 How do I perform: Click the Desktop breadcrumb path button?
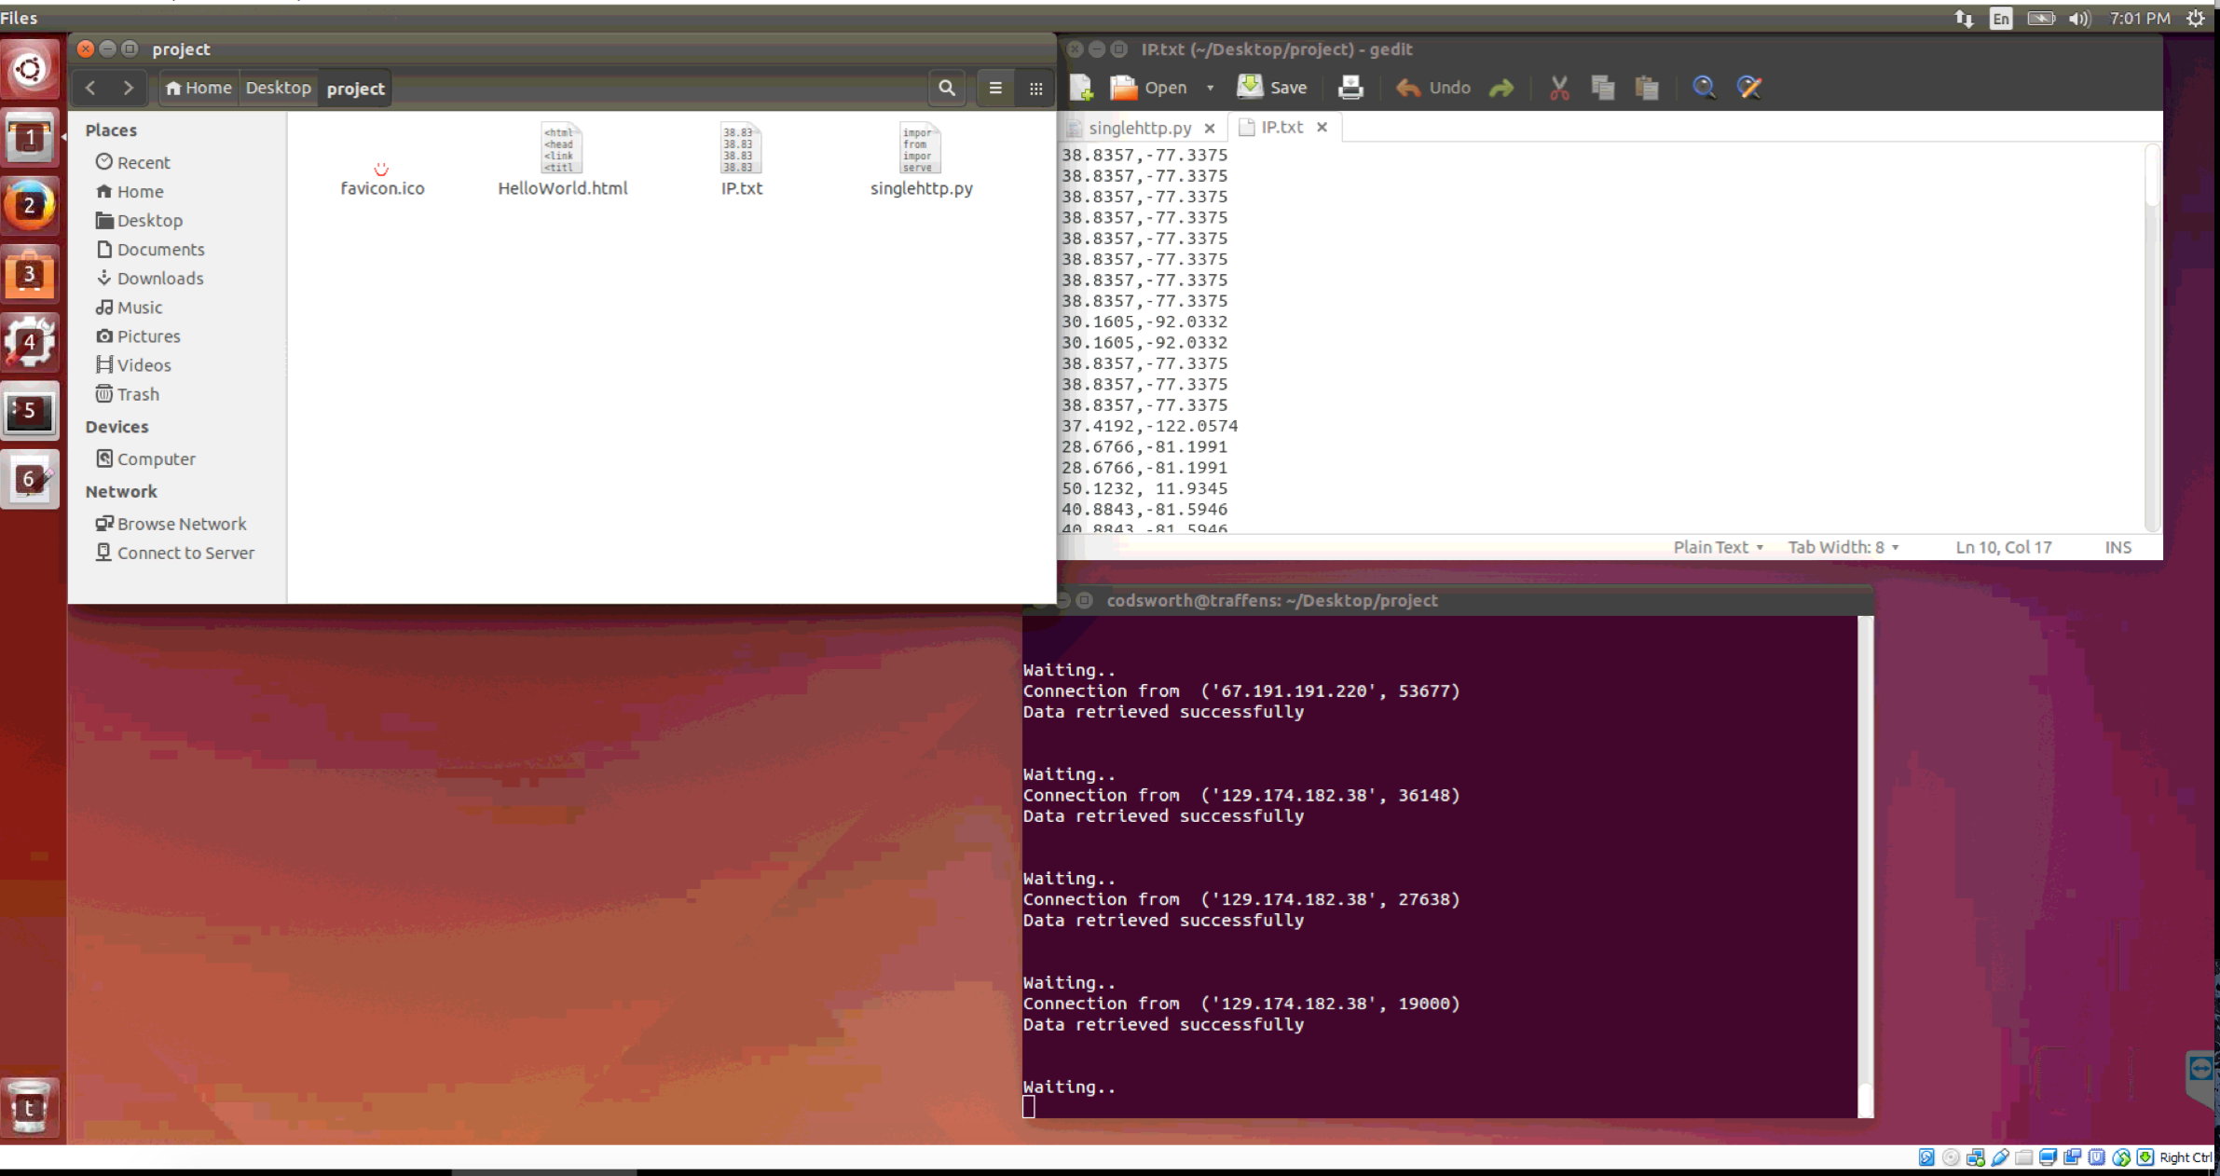tap(278, 88)
